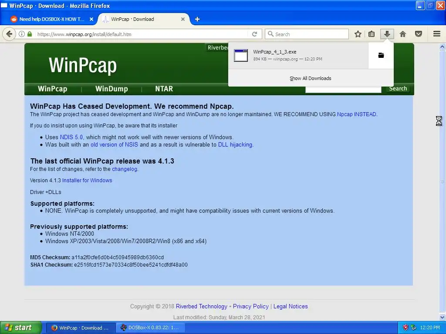The width and height of the screenshot is (446, 334).
Task: Click the green padlock security icon
Action: (x=30, y=34)
